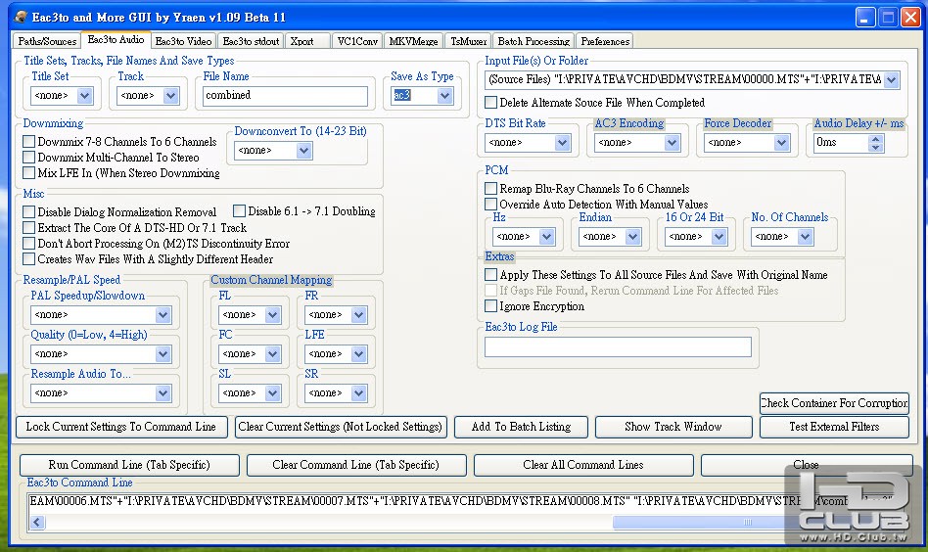Open the Preferences tab

click(x=605, y=41)
